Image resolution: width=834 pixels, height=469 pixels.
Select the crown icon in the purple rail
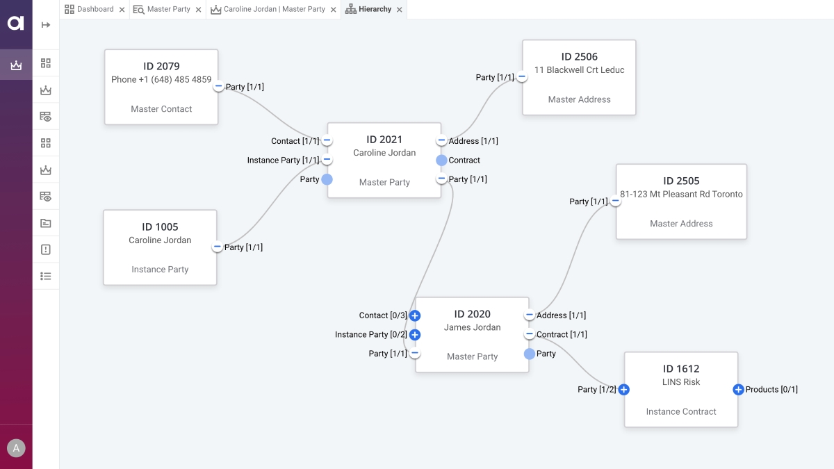(16, 65)
